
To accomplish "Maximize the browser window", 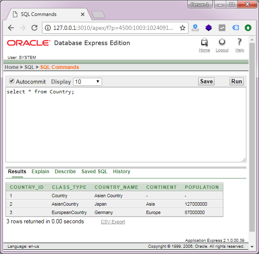I will (232, 5).
